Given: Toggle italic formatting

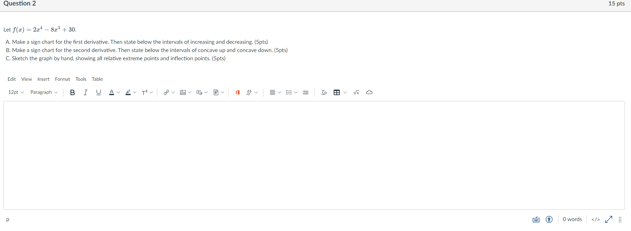Looking at the screenshot, I should coord(86,92).
